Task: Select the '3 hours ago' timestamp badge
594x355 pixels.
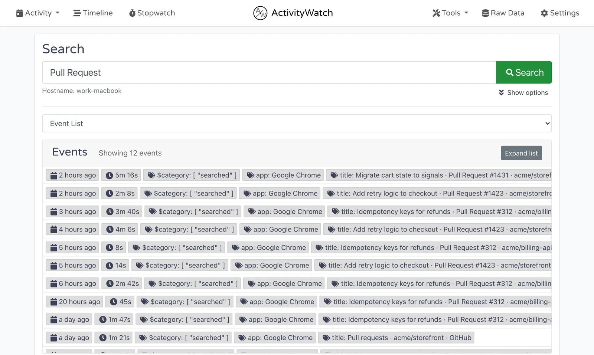Action: pyautogui.click(x=73, y=211)
